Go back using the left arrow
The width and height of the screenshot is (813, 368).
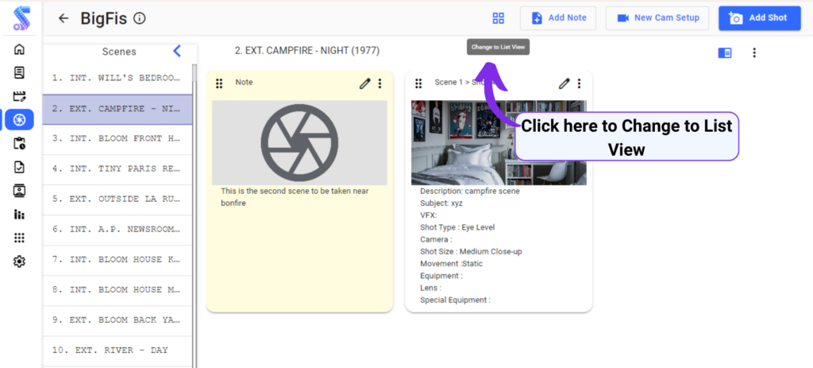(64, 18)
